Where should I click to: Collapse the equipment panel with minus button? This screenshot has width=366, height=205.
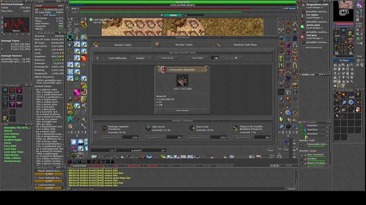coord(334,29)
